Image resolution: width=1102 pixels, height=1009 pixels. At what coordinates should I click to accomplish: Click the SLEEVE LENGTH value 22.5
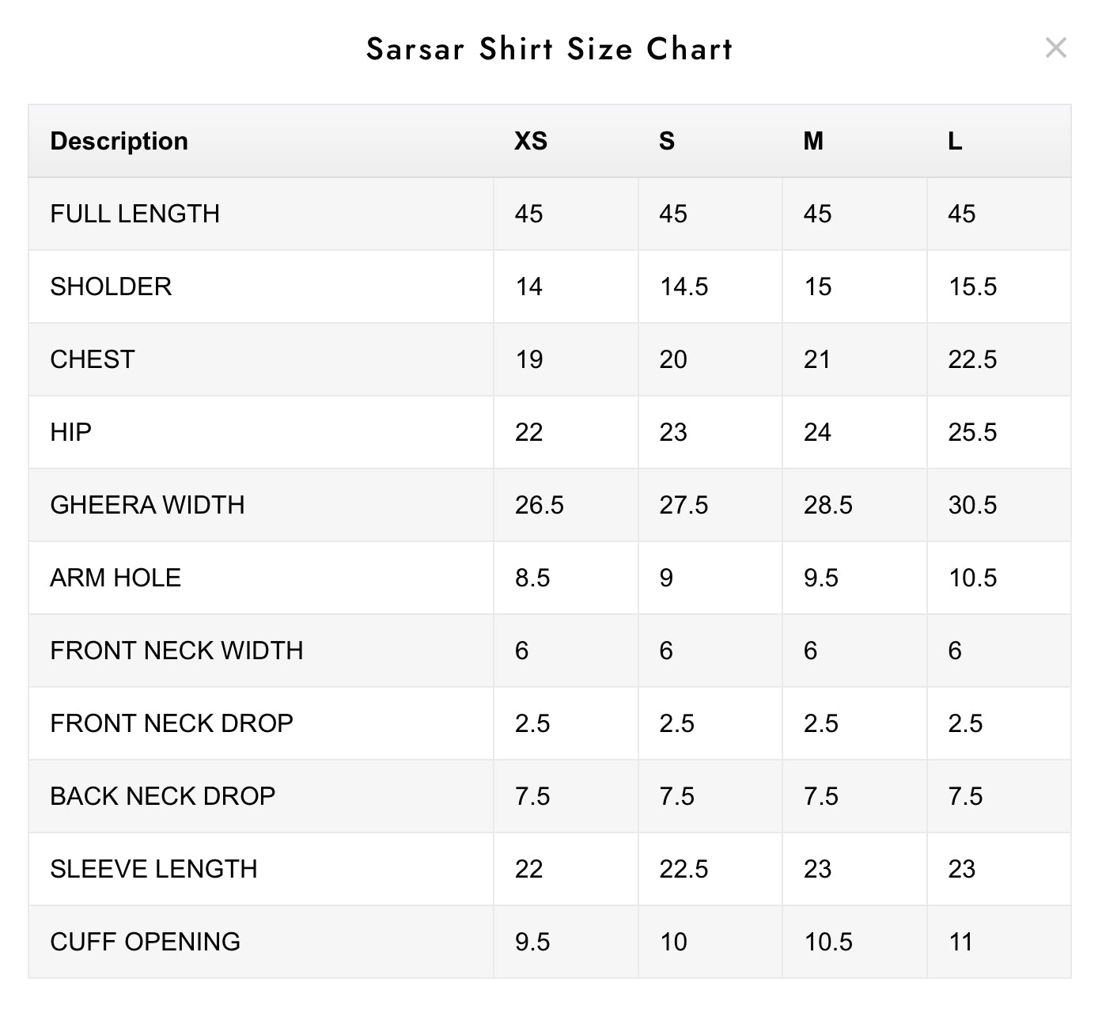pyautogui.click(x=684, y=869)
